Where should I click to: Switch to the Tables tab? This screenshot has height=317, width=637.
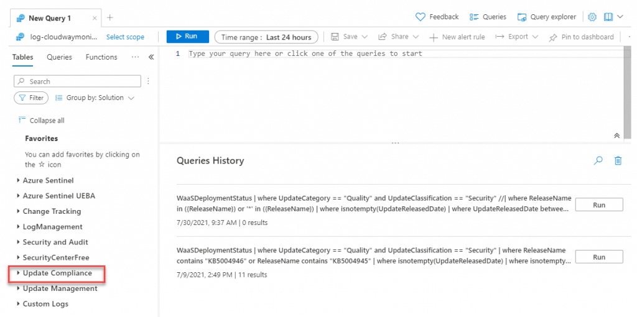click(x=23, y=57)
